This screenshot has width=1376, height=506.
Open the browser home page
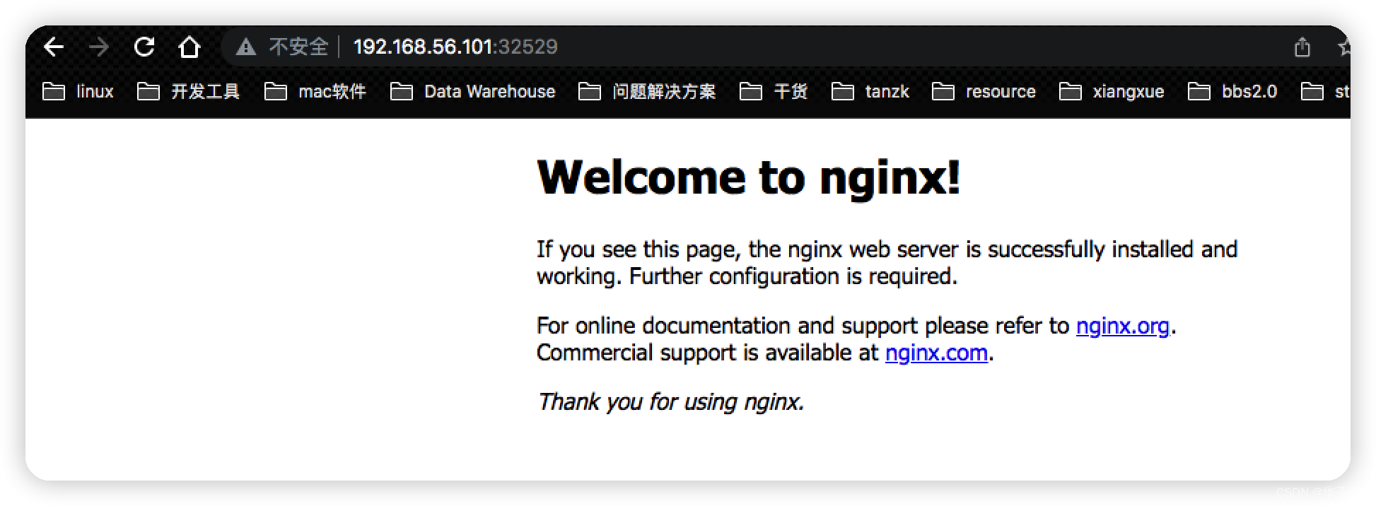click(190, 47)
